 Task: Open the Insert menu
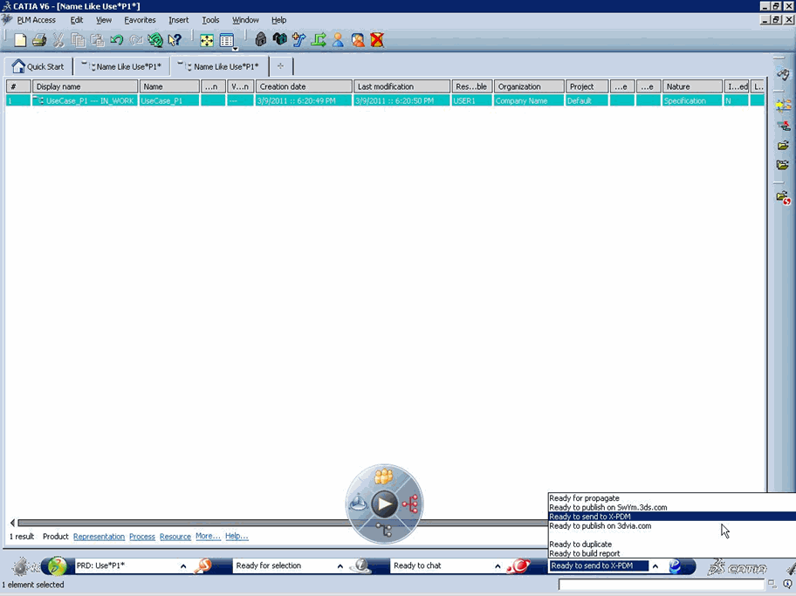[x=179, y=20]
